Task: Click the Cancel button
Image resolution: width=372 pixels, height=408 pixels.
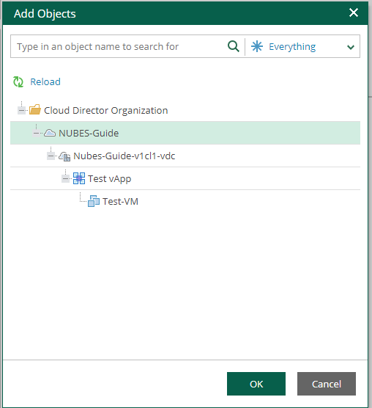Action: (x=327, y=384)
